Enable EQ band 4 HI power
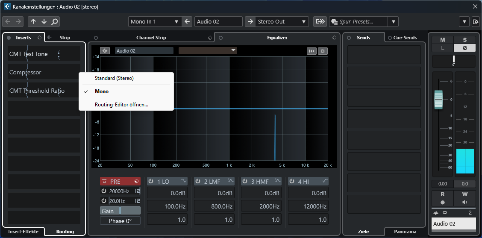This screenshot has height=238, width=482. click(292, 182)
